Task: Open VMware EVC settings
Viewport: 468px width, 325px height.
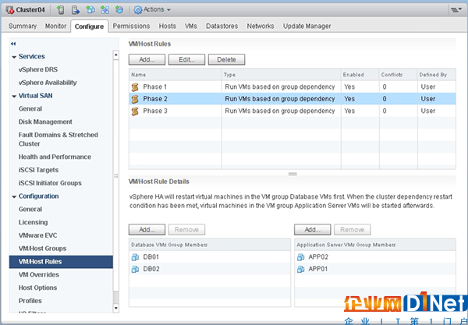Action: coord(37,235)
